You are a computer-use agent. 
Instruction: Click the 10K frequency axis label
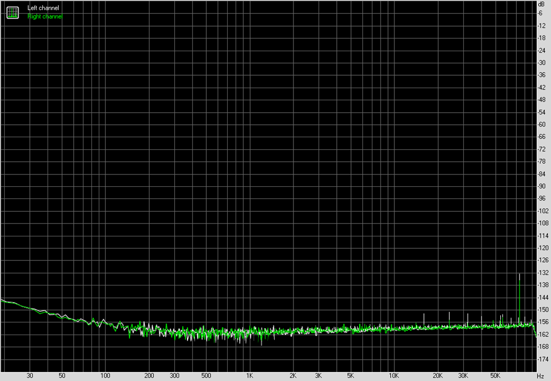(394, 376)
